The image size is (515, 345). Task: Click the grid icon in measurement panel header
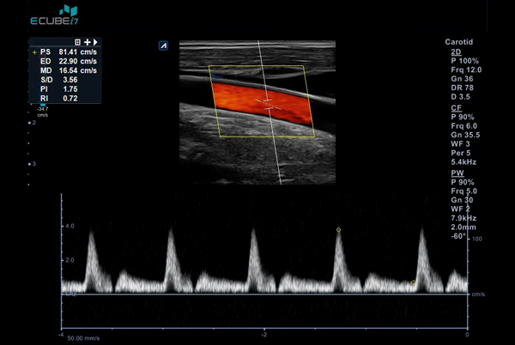point(78,41)
